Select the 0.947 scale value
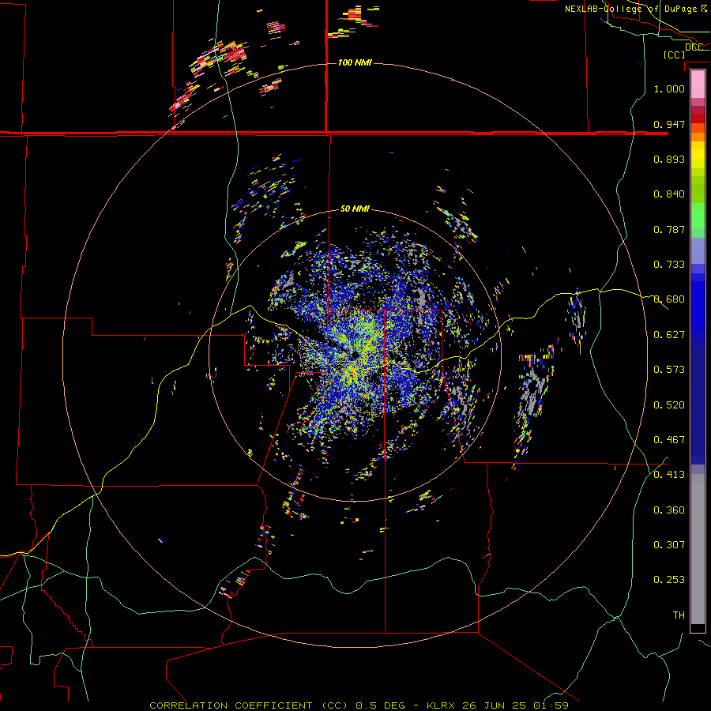The height and width of the screenshot is (711, 711). click(669, 124)
